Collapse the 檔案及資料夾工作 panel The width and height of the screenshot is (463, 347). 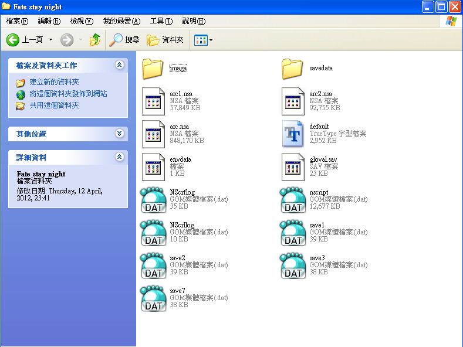[x=119, y=65]
